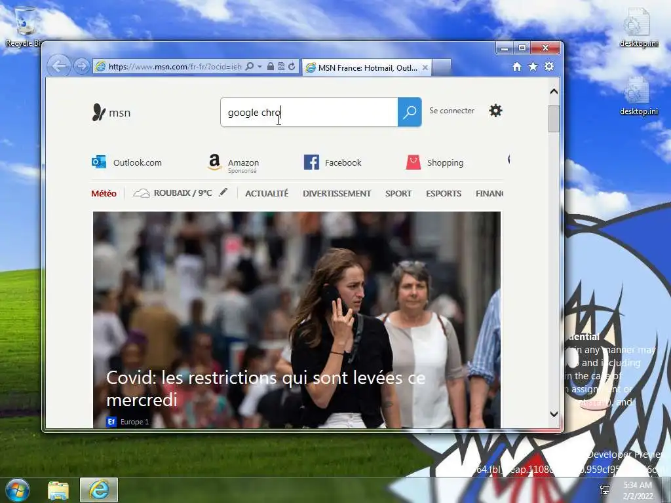Click the Se connecter link
The width and height of the screenshot is (671, 503).
pos(451,111)
